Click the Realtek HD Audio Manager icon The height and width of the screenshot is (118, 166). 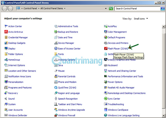(x=106, y=88)
